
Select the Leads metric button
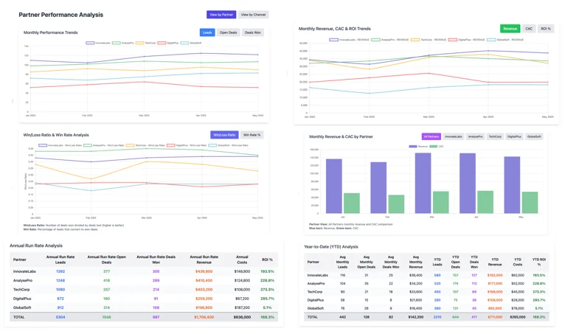click(x=207, y=32)
